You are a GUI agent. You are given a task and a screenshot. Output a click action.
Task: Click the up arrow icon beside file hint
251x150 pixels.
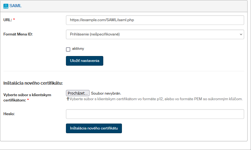point(68,99)
